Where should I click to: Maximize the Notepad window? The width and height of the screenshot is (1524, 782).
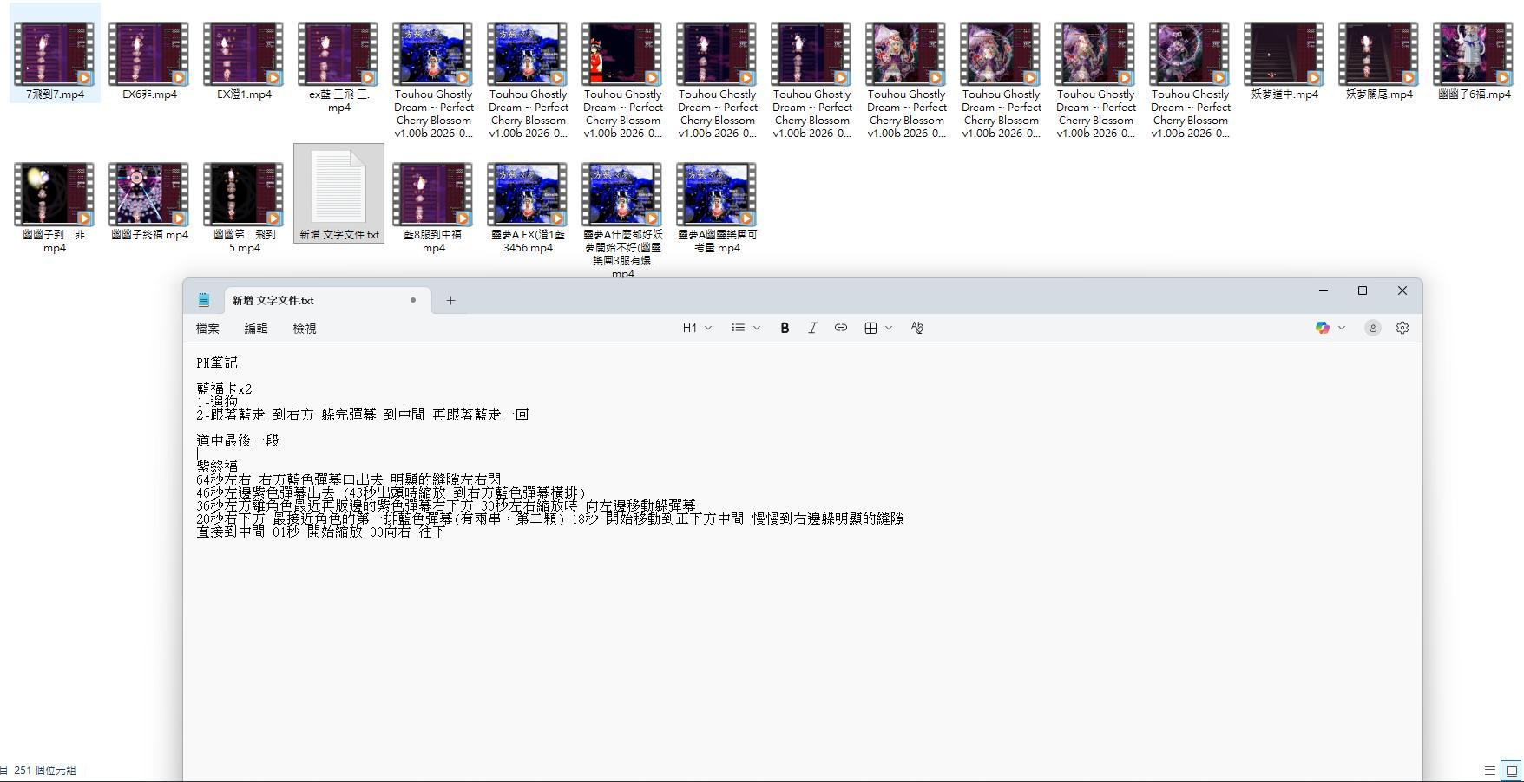pos(1363,290)
